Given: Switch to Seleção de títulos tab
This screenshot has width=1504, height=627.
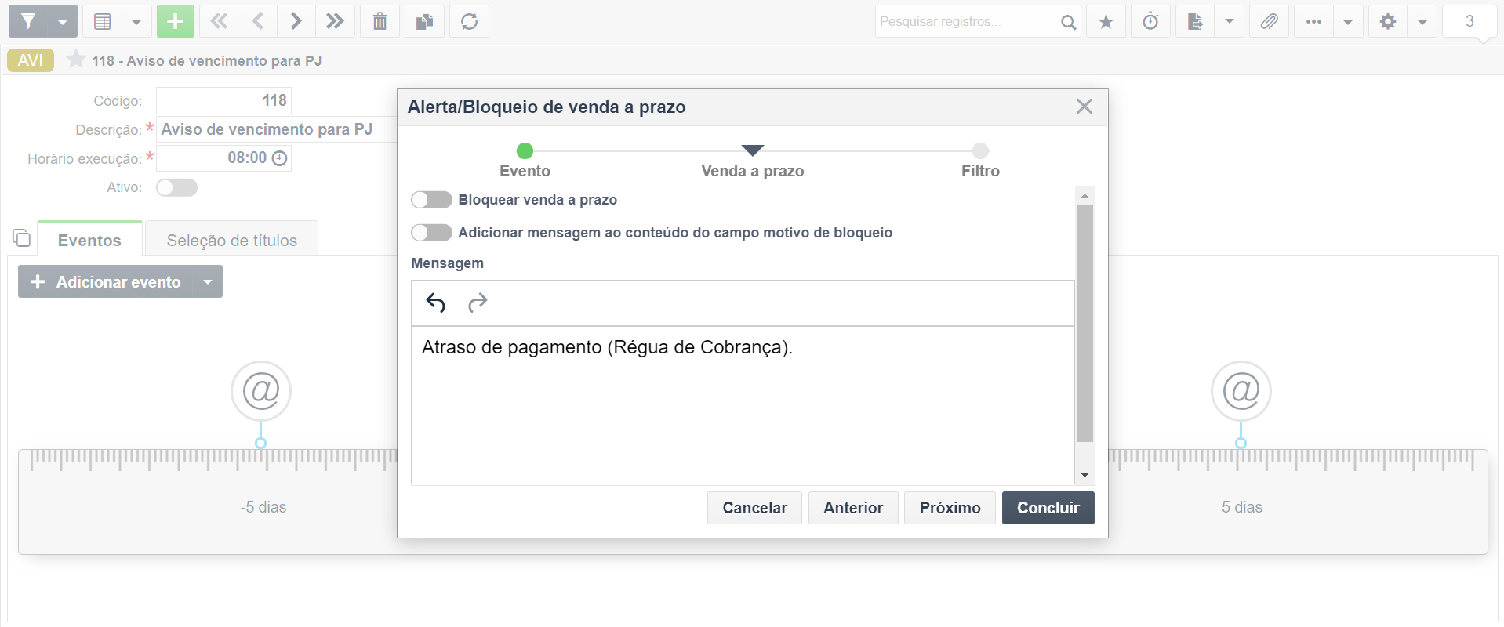Looking at the screenshot, I should 231,240.
